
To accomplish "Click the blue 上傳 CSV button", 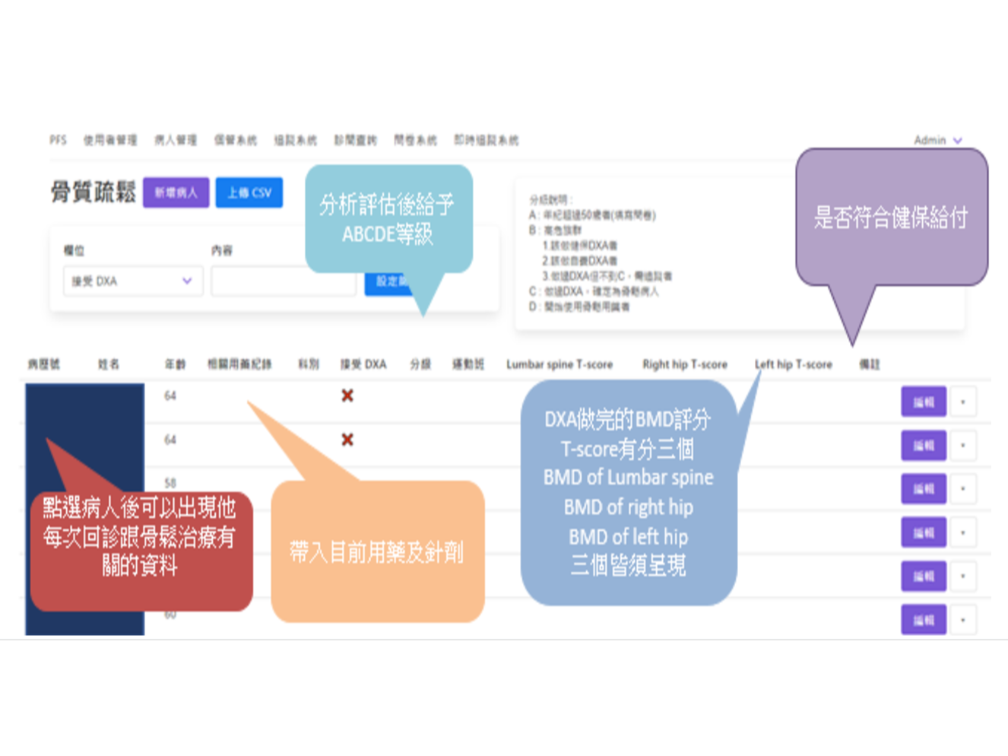I will [x=249, y=192].
